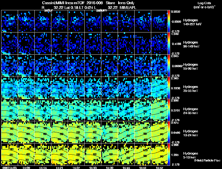Select the 90-149 keV panel at 15:09
222x169 pixels.
point(26,44)
